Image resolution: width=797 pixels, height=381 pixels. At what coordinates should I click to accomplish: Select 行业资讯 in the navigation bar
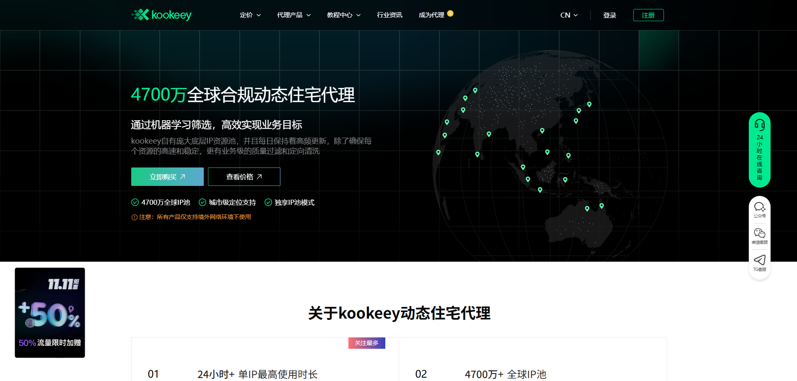[x=389, y=15]
